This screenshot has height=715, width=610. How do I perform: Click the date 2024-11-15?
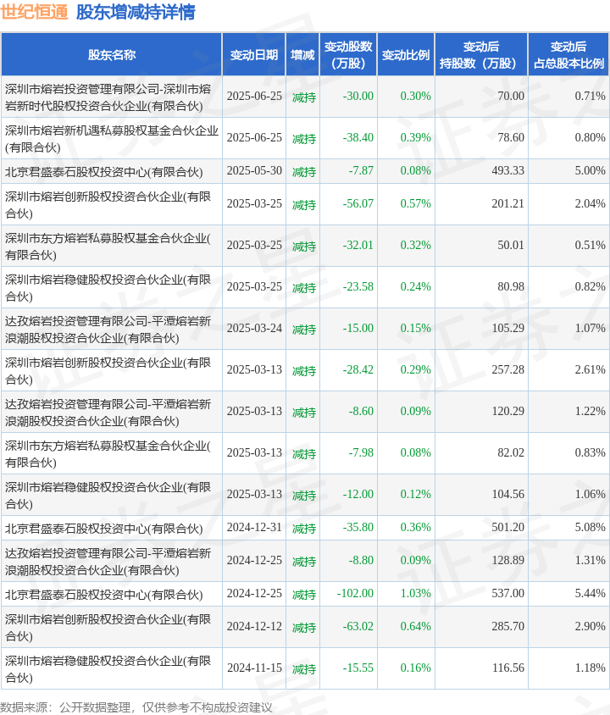pos(254,668)
